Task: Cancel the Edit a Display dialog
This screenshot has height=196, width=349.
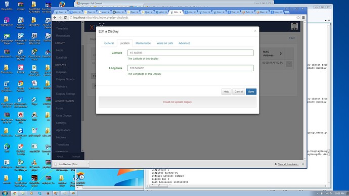Action: click(239, 91)
